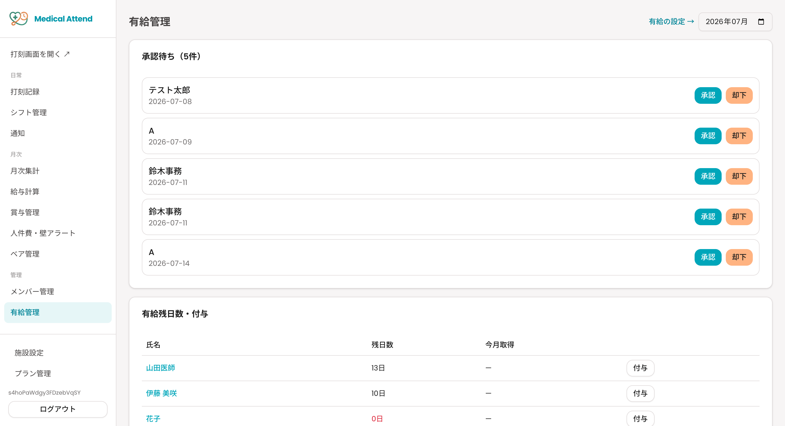Reject A's 2026-07-14 leave request
Screen dimensions: 785x426
pyautogui.click(x=739, y=257)
